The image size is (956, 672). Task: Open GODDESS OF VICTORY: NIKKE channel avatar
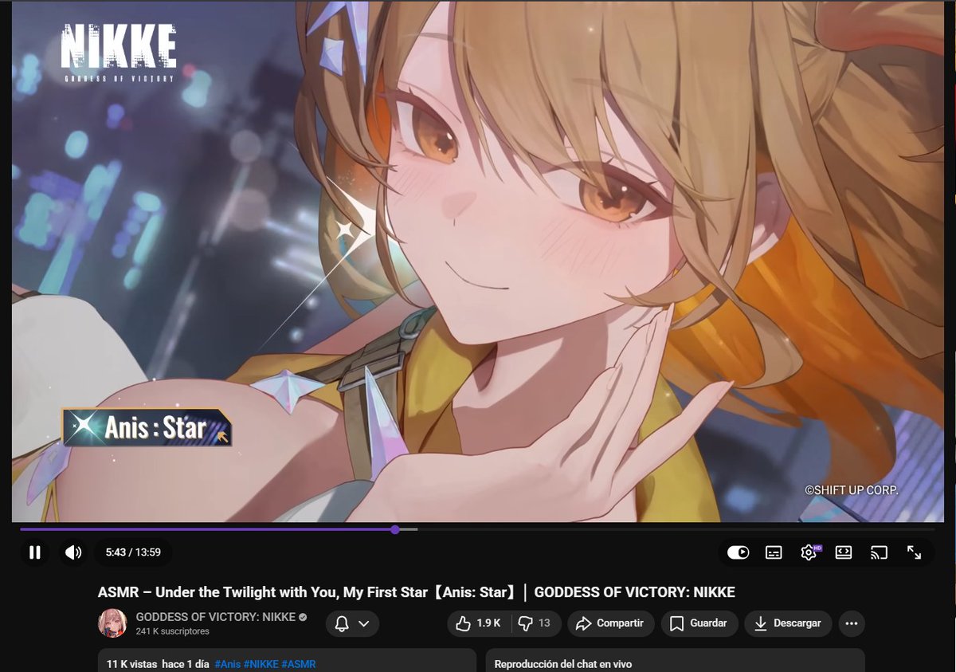[112, 623]
